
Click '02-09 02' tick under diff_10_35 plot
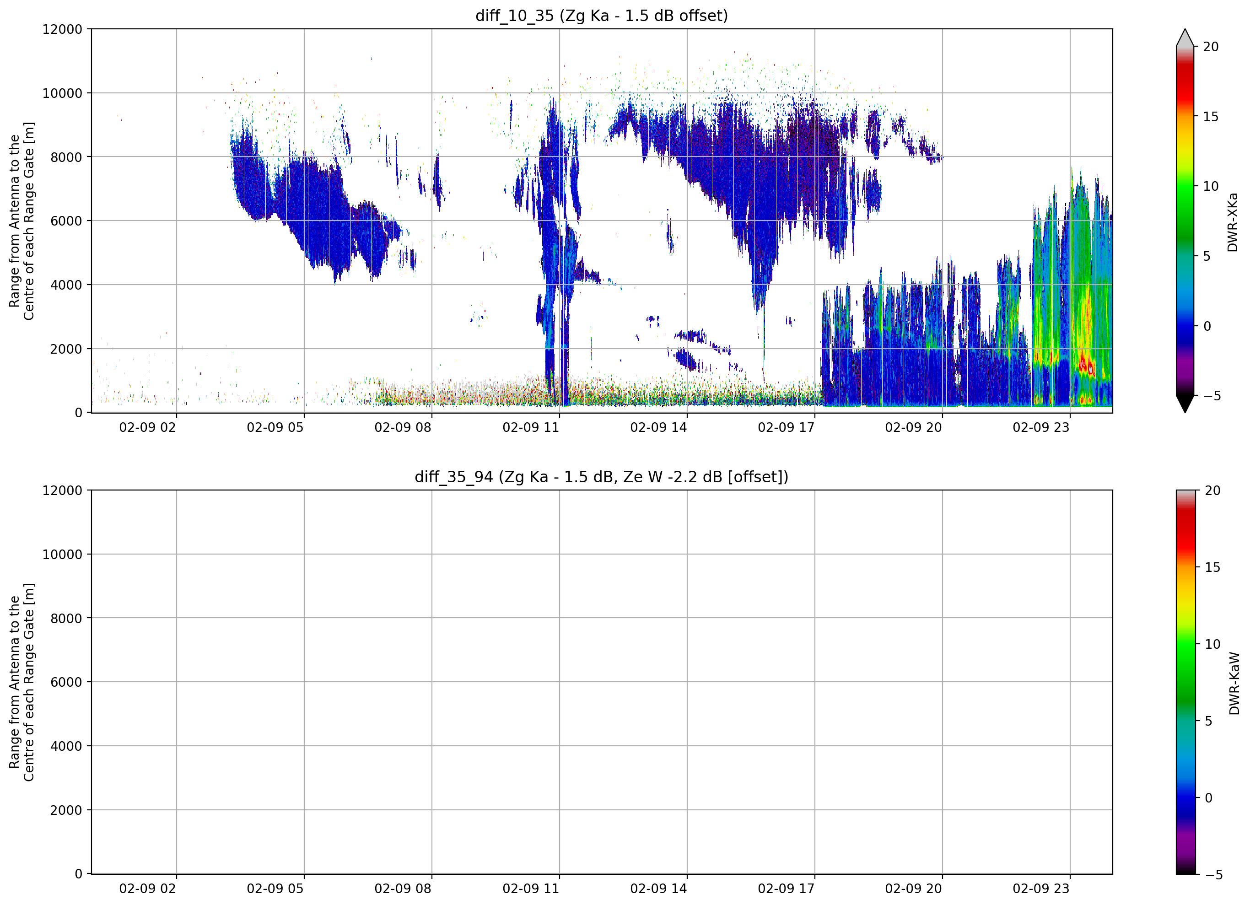pyautogui.click(x=148, y=428)
